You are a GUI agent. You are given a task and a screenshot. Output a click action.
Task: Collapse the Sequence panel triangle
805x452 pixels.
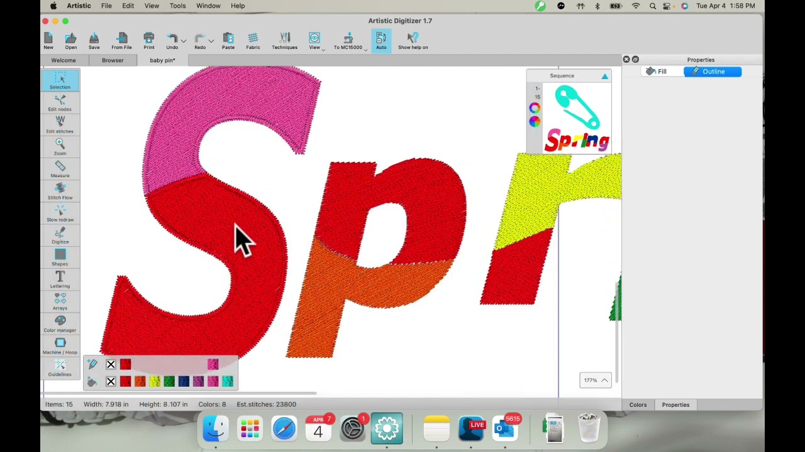coord(605,76)
